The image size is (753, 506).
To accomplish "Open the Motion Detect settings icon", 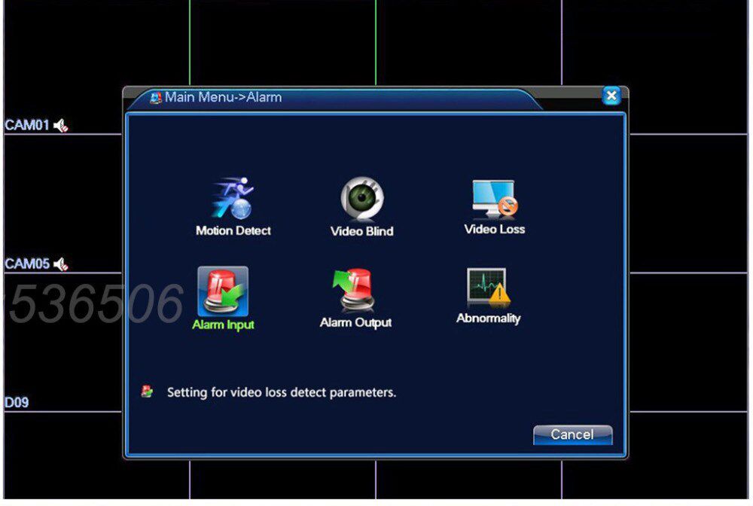I will 233,198.
